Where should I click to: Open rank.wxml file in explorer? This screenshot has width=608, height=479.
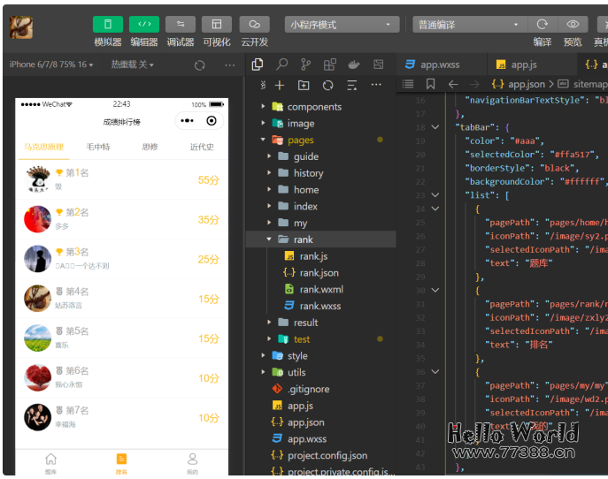[x=321, y=289]
